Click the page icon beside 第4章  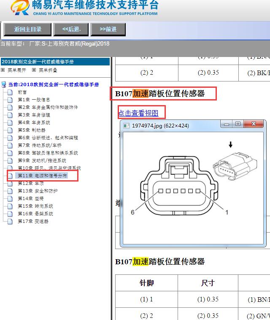pos(10,123)
